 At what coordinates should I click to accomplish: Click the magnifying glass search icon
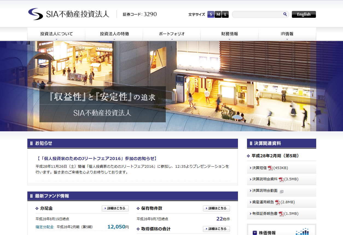point(285,14)
